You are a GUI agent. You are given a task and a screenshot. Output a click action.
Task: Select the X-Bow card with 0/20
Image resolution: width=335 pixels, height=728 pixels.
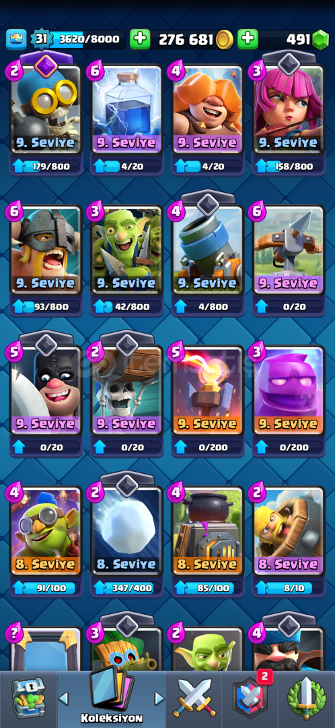click(288, 250)
